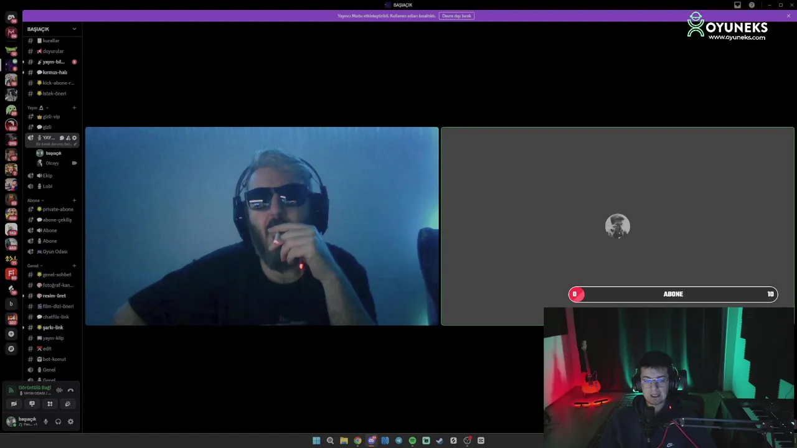797x448 pixels.
Task: Open the red M server icon
Action: click(11, 32)
